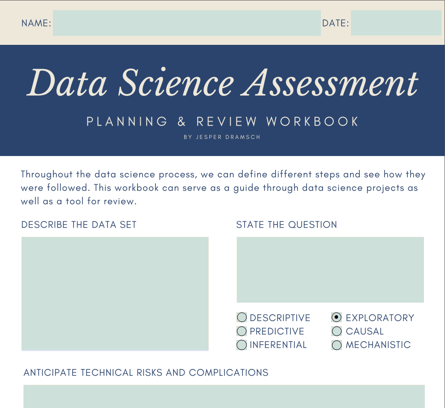Click the Describe the Data Set text box

coord(115,294)
